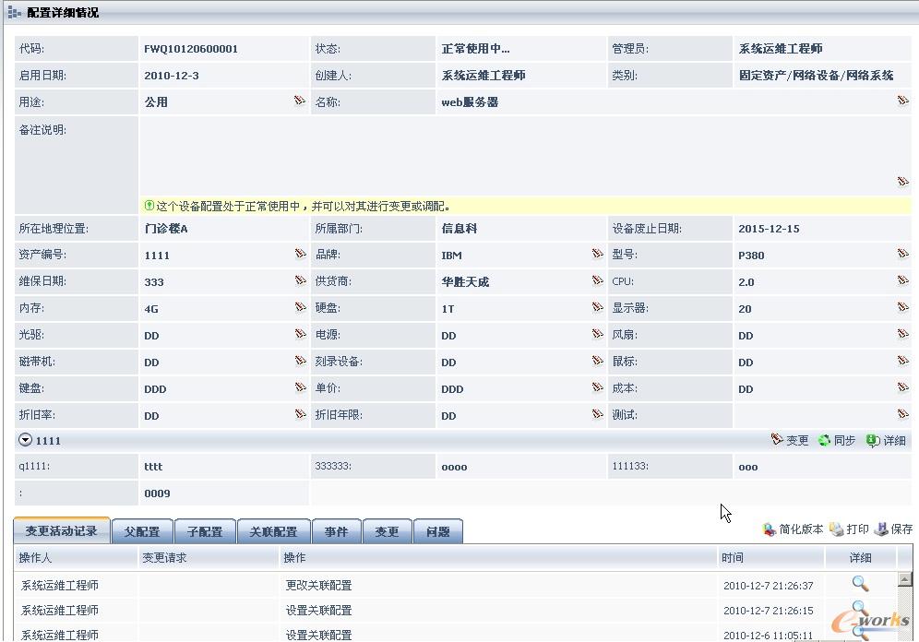Image resolution: width=919 pixels, height=642 pixels.
Task: Click the edit icon next to 折旧率 field
Action: (x=300, y=415)
